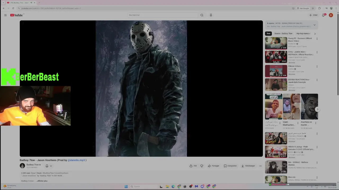The height and width of the screenshot is (190, 339).
Task: Open the YouTube guide hamburger menu
Action: (5, 15)
